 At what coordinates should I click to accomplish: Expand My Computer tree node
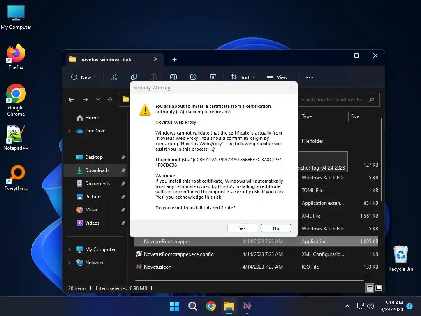[69, 249]
